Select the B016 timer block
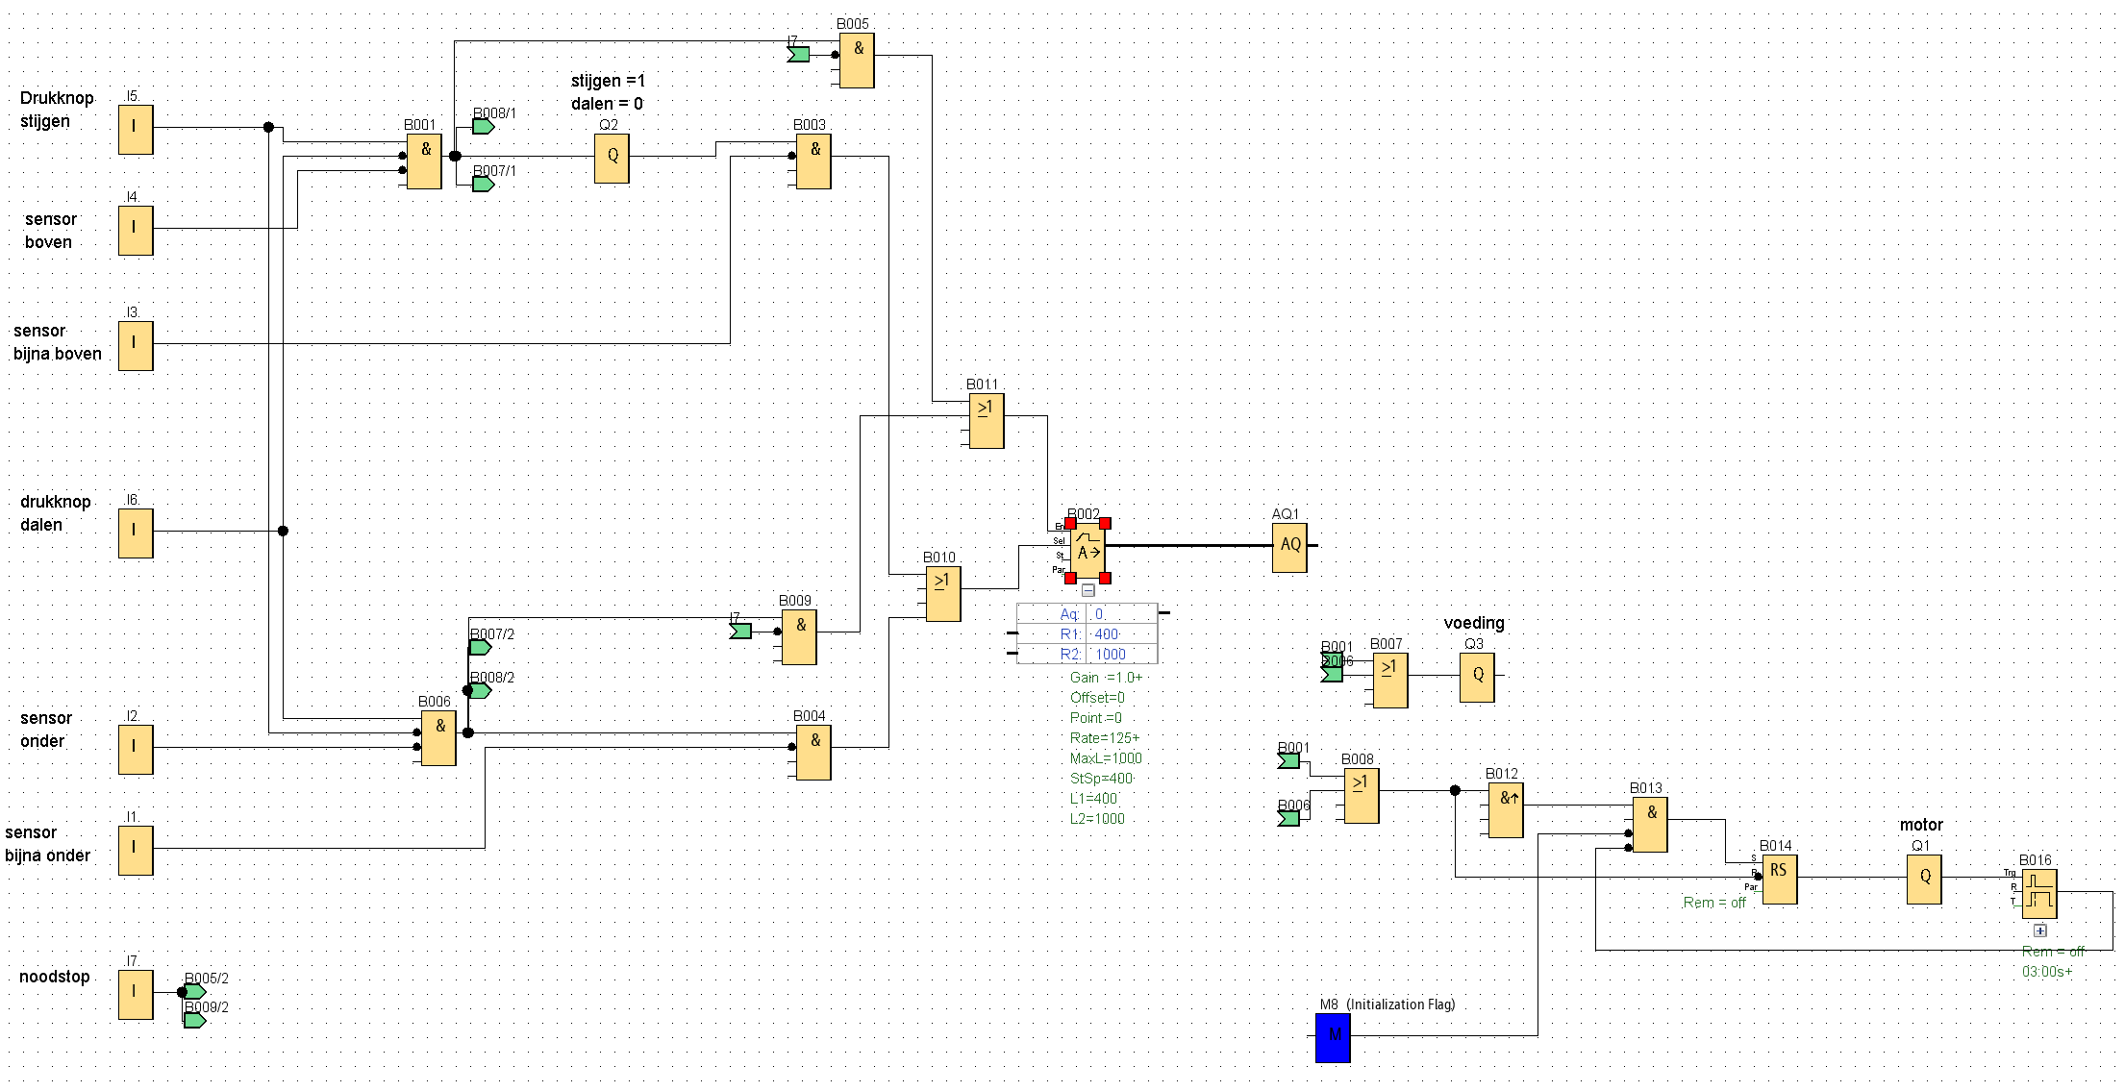 pyautogui.click(x=2039, y=894)
